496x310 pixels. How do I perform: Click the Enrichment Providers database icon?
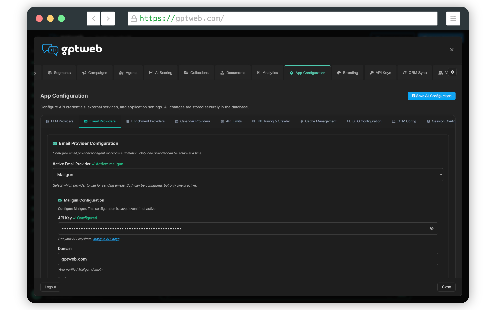point(128,121)
